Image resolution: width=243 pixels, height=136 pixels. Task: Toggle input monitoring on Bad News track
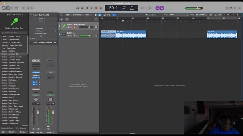(x=77, y=36)
